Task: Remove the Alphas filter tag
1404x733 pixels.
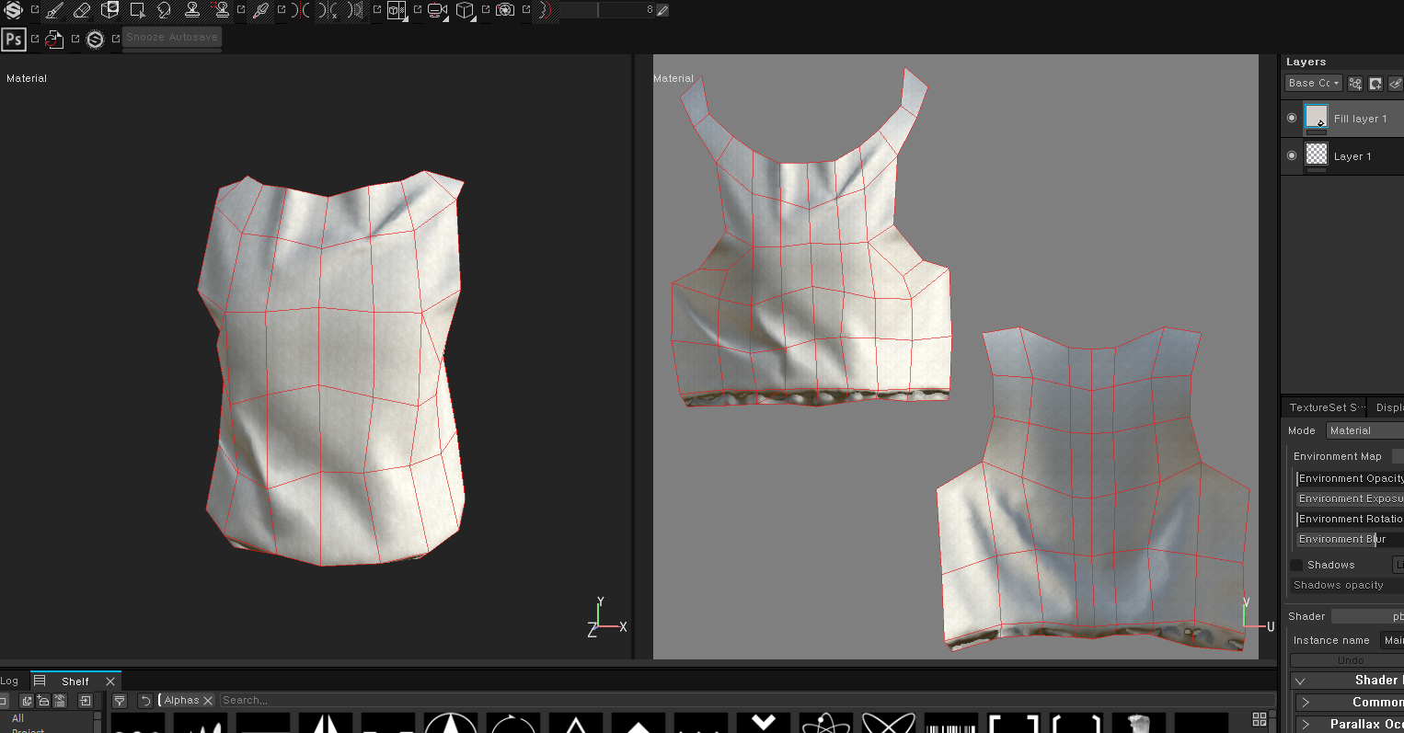Action: coord(208,701)
